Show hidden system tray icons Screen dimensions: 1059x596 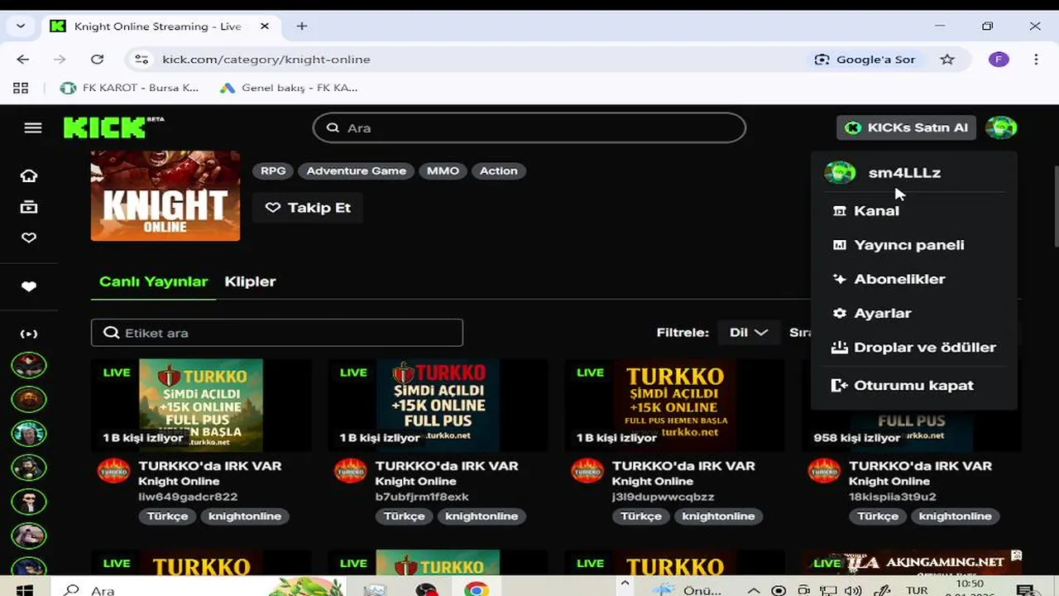tap(753, 590)
